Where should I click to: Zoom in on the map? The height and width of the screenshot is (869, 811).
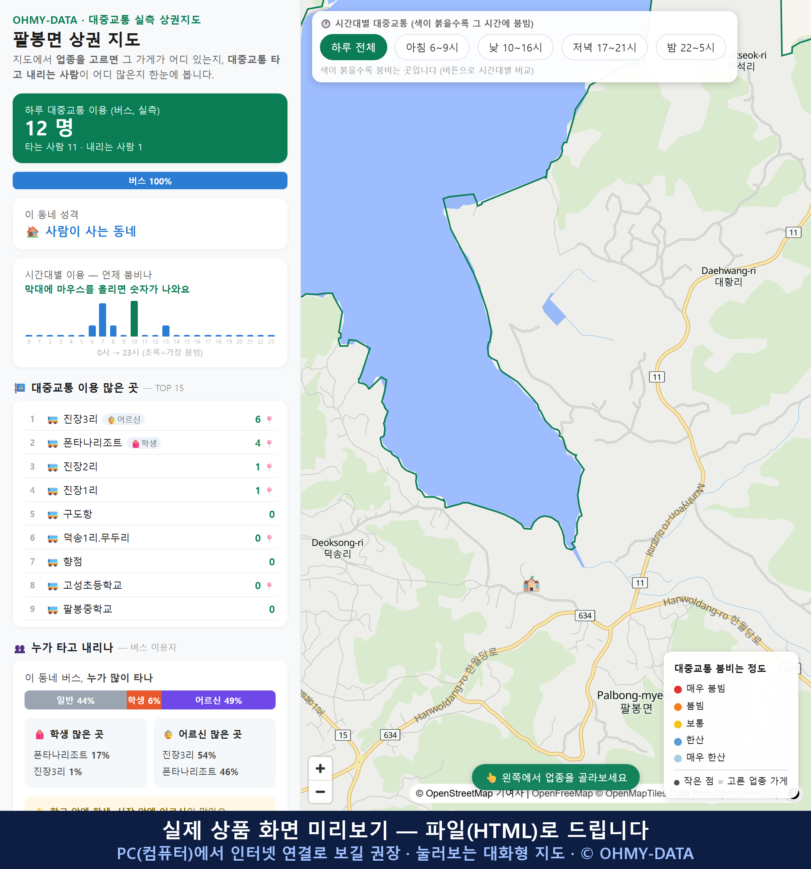pyautogui.click(x=320, y=768)
